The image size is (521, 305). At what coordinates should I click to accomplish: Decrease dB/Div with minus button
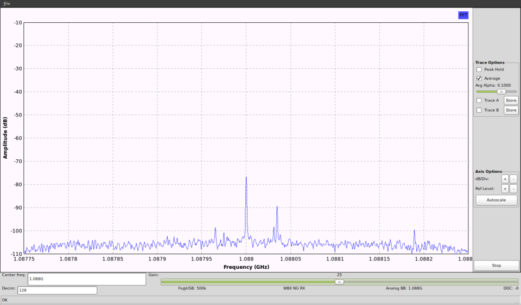point(513,179)
